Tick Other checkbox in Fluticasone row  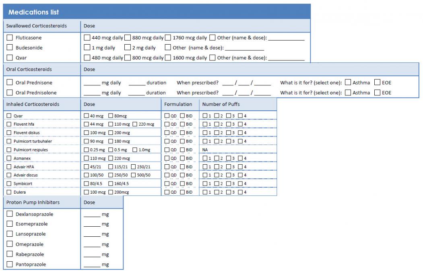coord(213,37)
